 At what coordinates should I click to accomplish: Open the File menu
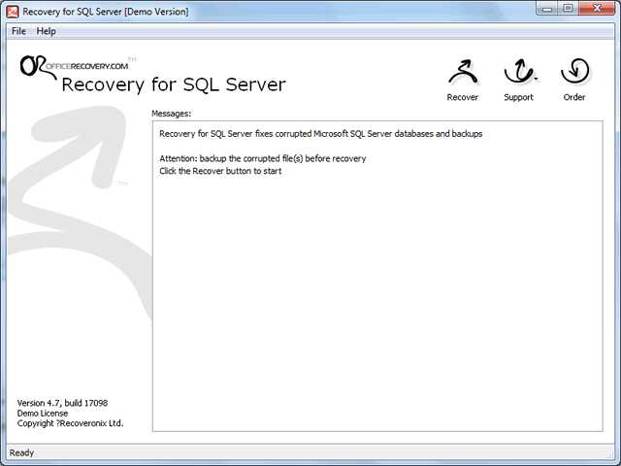(18, 31)
